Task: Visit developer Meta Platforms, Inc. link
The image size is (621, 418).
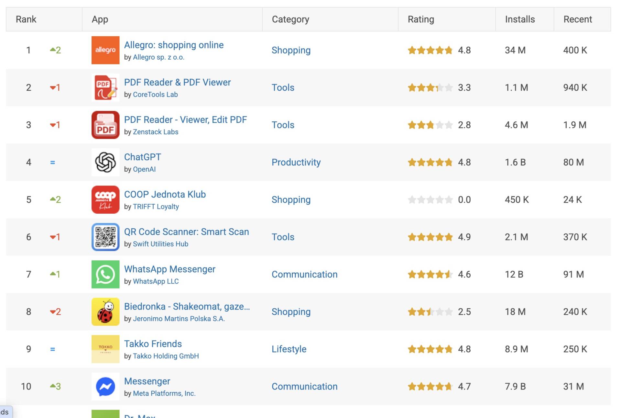Action: point(164,394)
